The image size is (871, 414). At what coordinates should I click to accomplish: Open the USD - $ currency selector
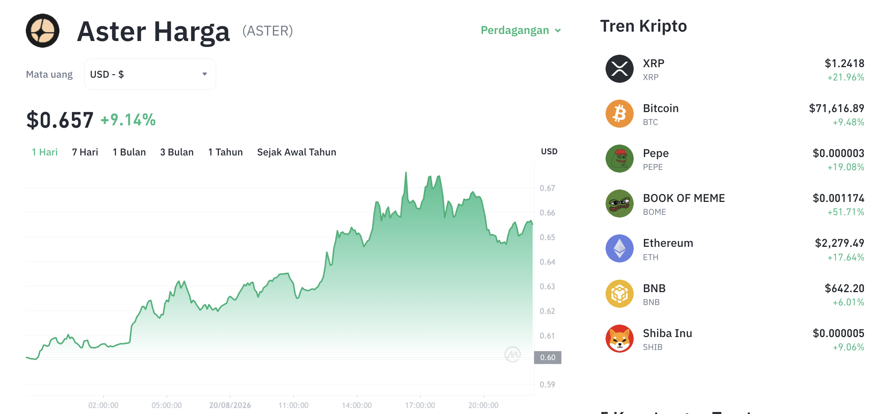click(x=150, y=74)
